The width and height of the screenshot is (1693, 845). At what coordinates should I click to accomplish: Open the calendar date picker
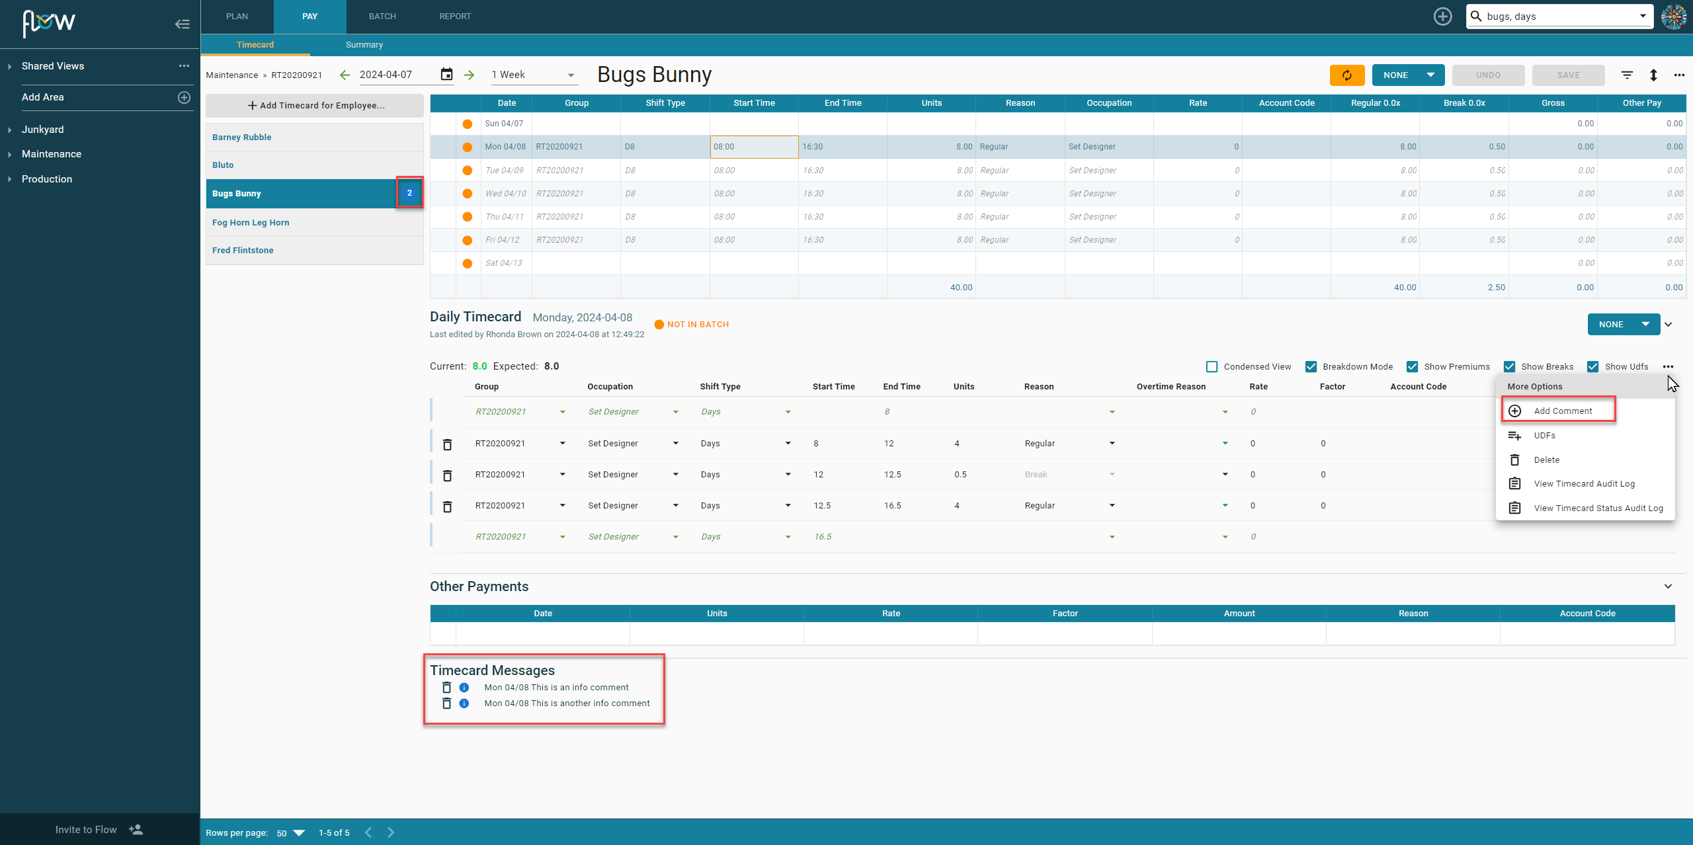coord(447,74)
